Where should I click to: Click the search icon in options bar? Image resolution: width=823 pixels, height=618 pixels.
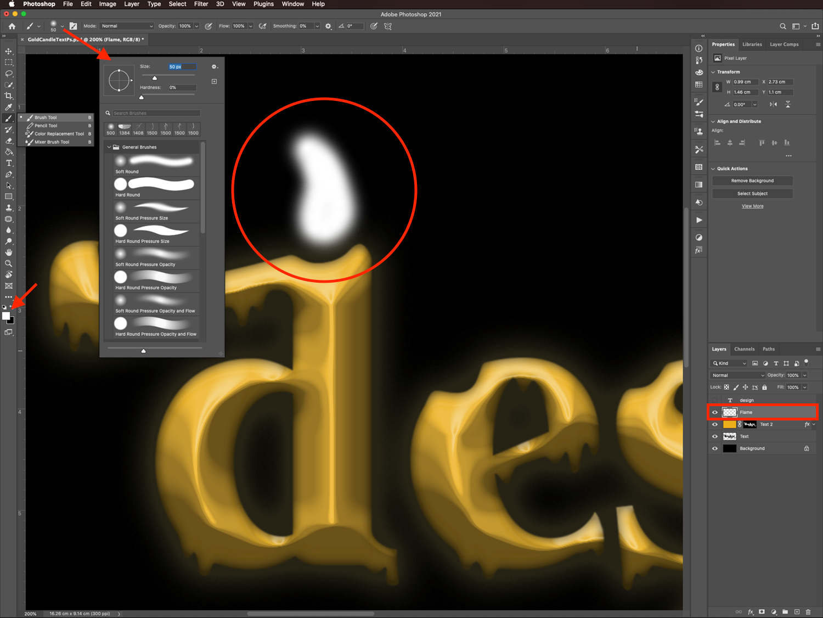783,26
